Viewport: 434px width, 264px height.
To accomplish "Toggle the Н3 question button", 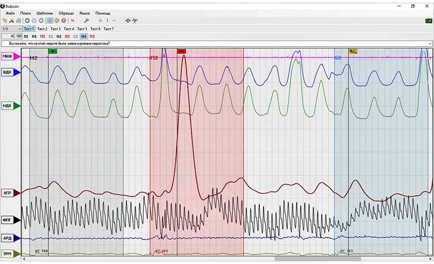I will point(84,36).
